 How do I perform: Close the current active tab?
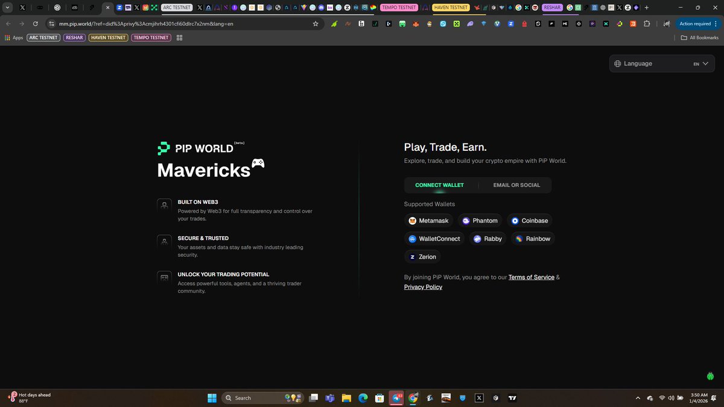(x=108, y=8)
